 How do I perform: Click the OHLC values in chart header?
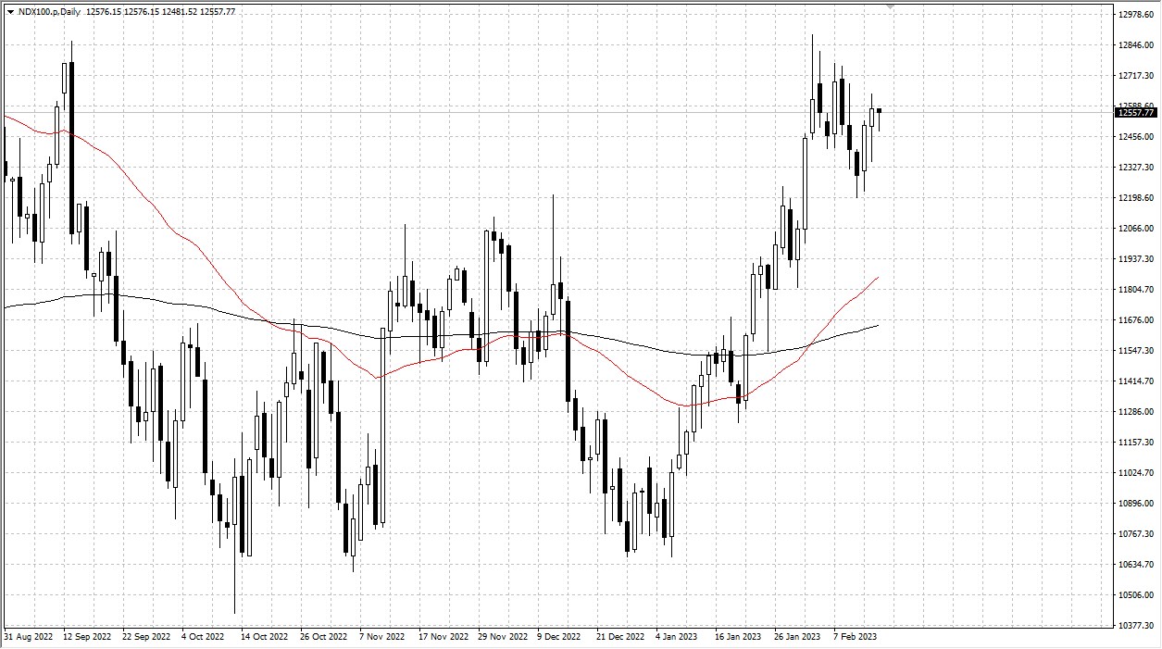coord(160,12)
